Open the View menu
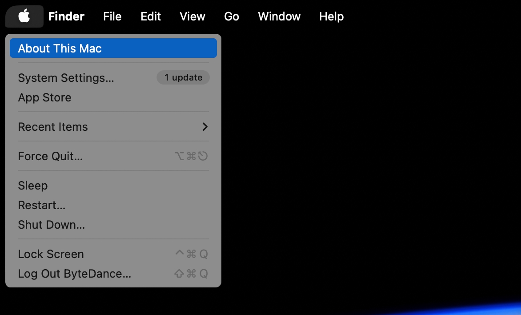This screenshot has width=521, height=315. (x=192, y=16)
